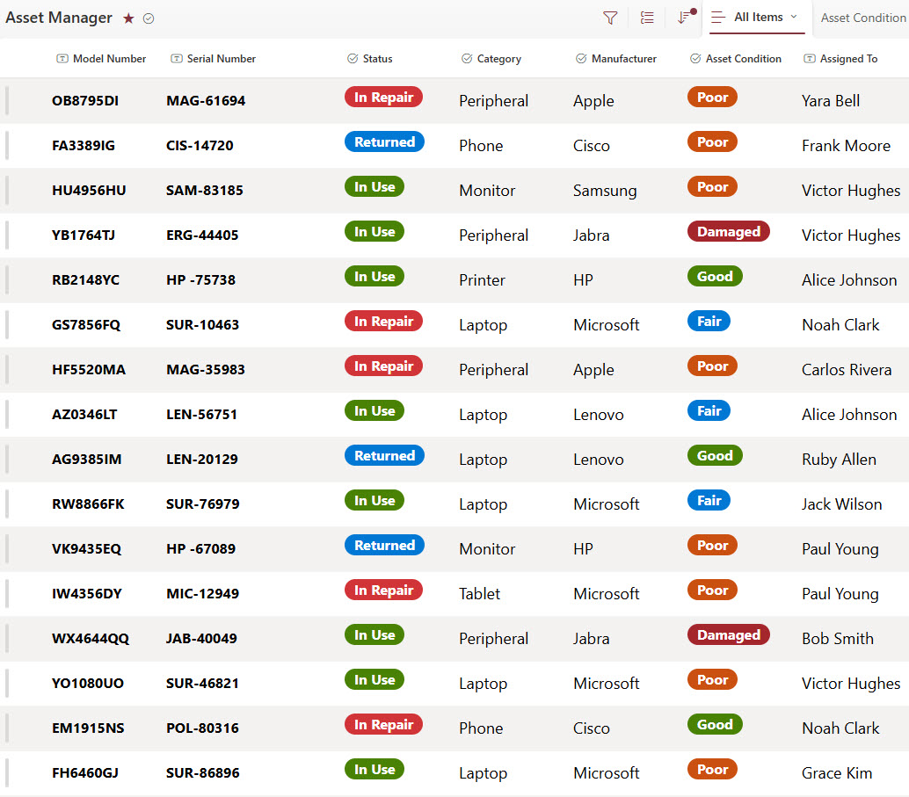Click the Status column header
The image size is (909, 797).
(370, 59)
